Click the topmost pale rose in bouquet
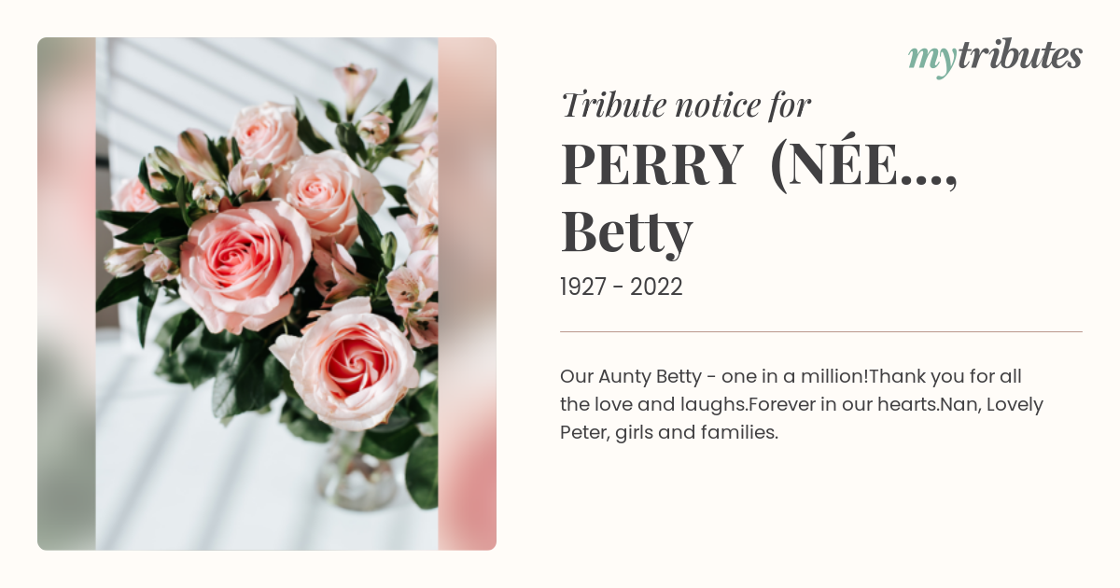This screenshot has height=588, width=1120. (266, 133)
